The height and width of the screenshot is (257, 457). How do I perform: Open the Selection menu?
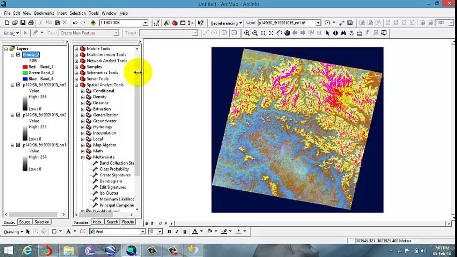(x=78, y=13)
